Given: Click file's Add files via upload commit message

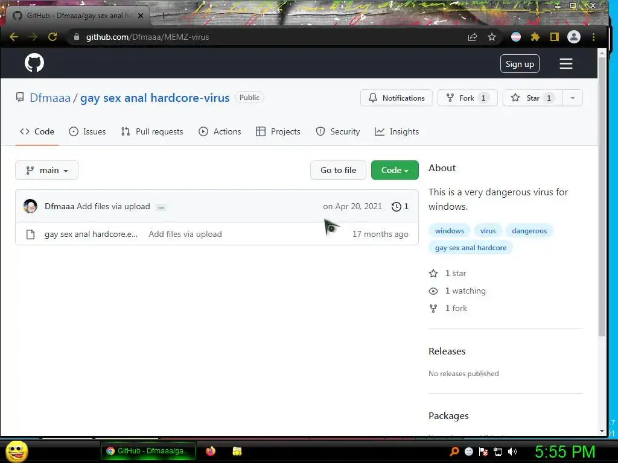Looking at the screenshot, I should [185, 235].
